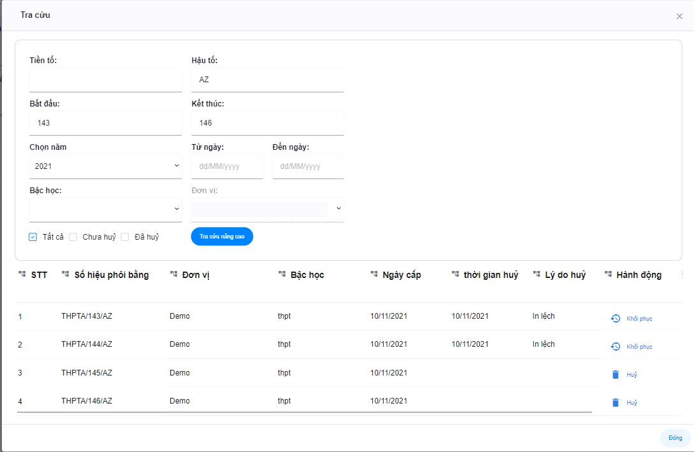Uncheck the Tất cả checkbox
Image resolution: width=694 pixels, height=452 pixels.
[33, 237]
